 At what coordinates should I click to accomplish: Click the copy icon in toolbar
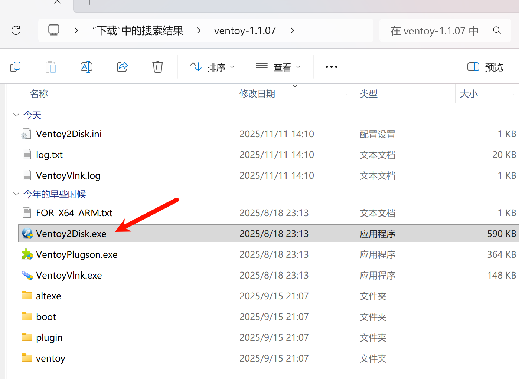click(15, 67)
